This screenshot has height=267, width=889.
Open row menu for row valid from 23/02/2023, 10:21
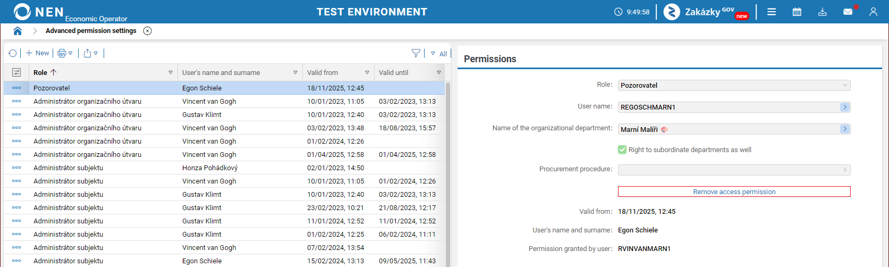tap(16, 207)
